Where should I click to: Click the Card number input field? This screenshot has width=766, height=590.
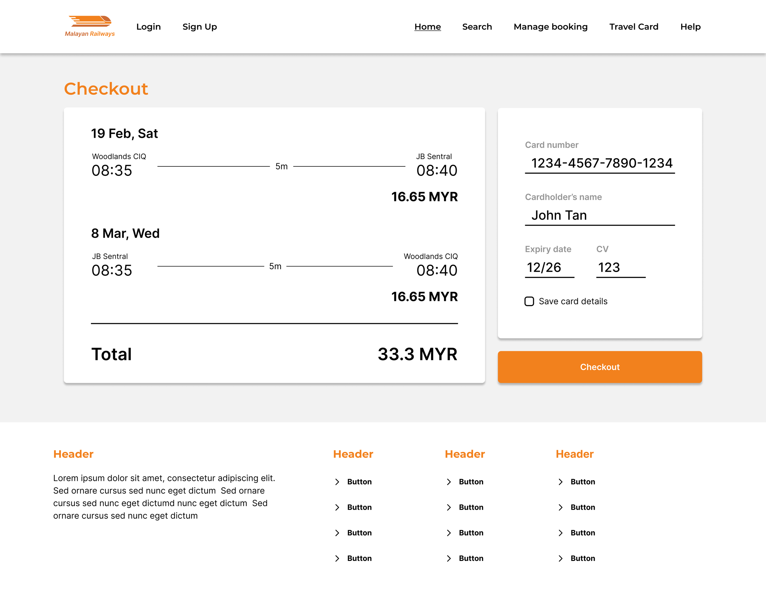point(599,163)
